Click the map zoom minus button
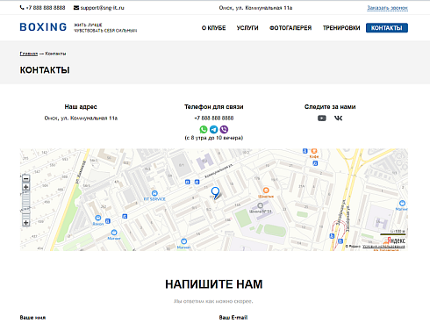430x323 pixels. pos(25,178)
